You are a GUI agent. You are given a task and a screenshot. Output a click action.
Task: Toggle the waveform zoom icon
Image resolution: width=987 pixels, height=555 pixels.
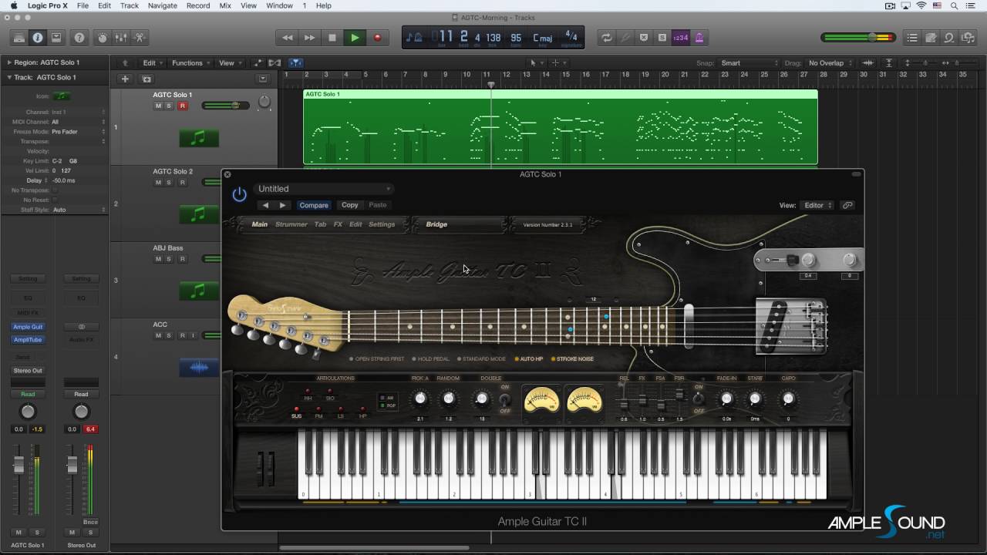[867, 62]
